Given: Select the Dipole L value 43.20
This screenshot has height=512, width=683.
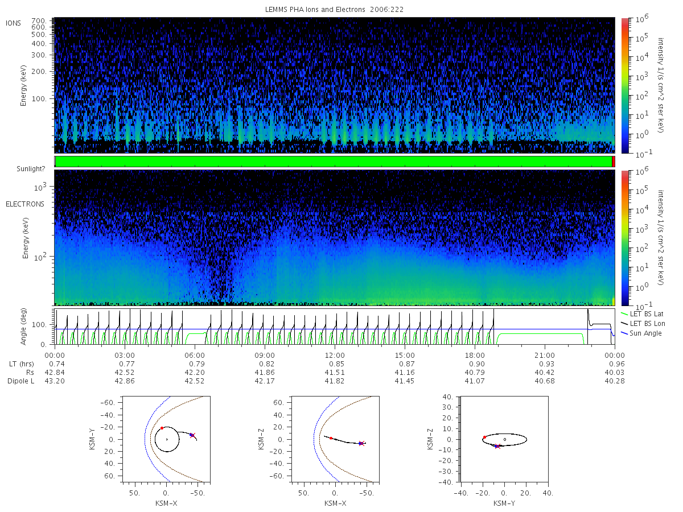Looking at the screenshot, I should click(55, 381).
